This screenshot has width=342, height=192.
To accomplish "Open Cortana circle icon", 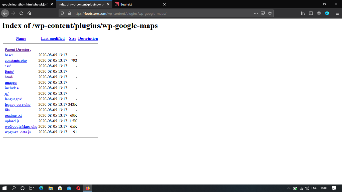I will coord(23,188).
